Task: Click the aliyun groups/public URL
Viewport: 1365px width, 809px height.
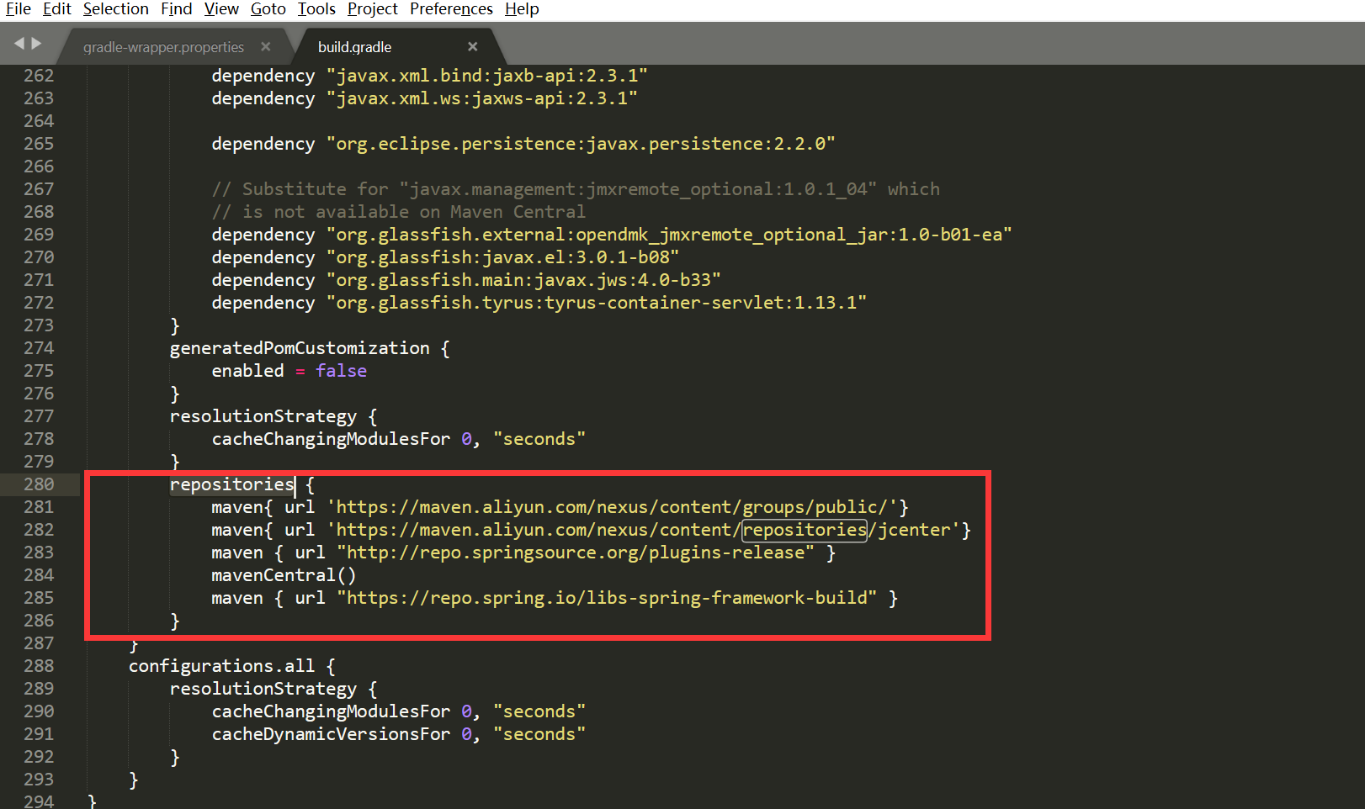Action: pyautogui.click(x=612, y=507)
